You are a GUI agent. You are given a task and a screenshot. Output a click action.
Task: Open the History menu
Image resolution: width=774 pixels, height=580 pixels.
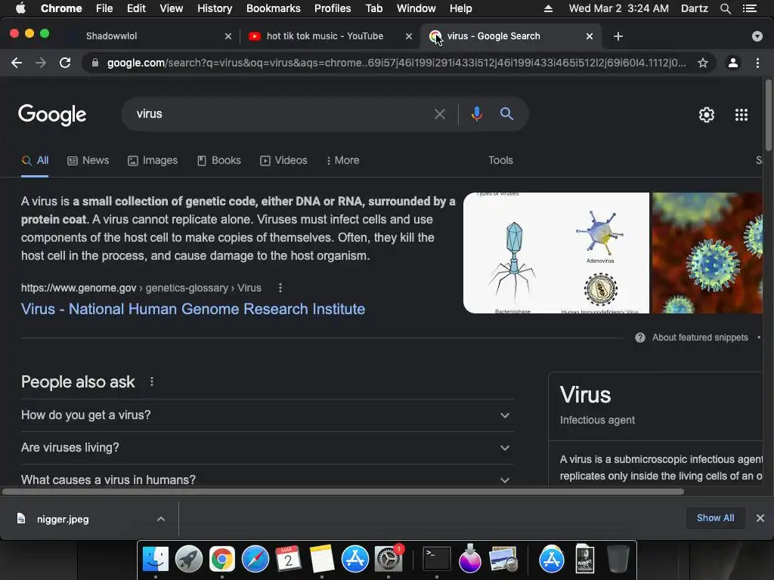[215, 8]
